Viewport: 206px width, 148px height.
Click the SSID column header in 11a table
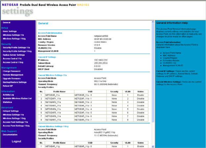pyautogui.click(x=90, y=92)
